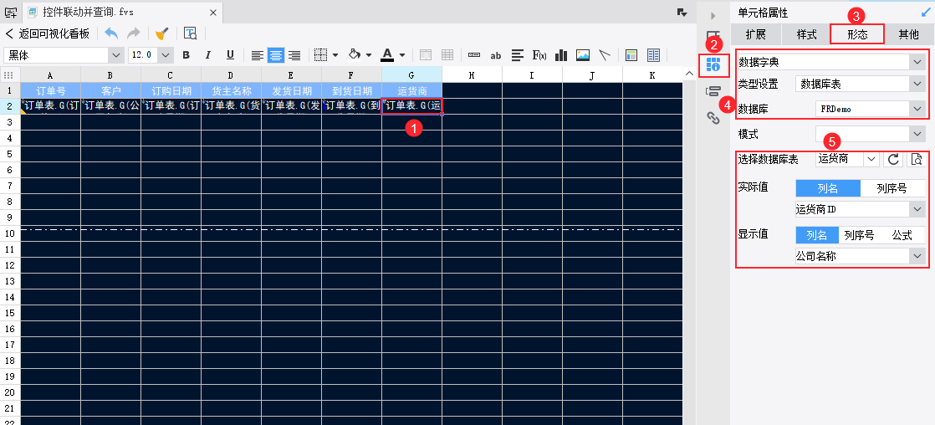935x425 pixels.
Task: Click the merge cells icon
Action: [426, 55]
